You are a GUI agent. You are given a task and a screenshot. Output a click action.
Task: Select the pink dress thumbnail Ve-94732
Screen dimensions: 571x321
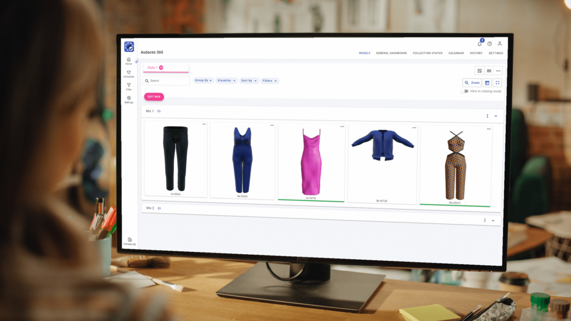coord(311,160)
